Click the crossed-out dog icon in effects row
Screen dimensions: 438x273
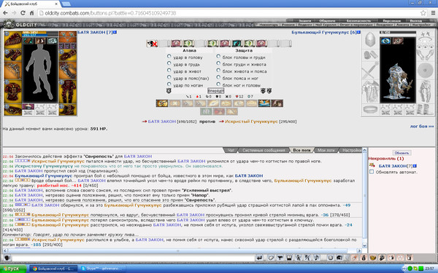tap(152, 44)
